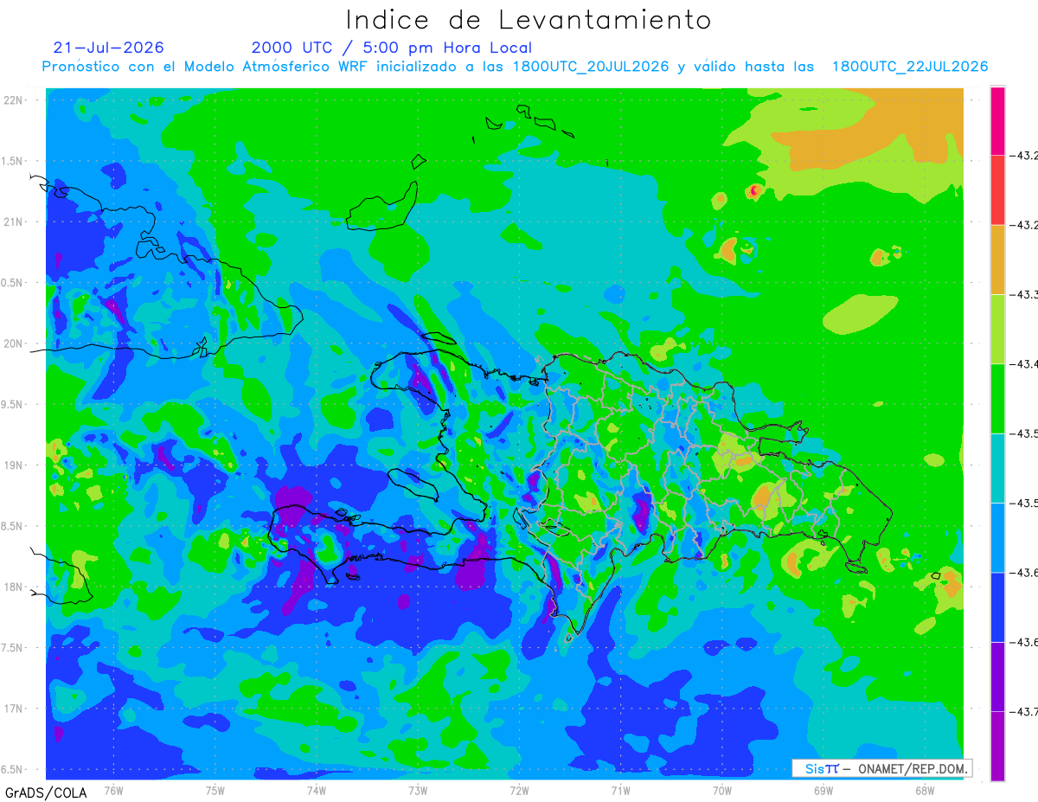Click the "72W" longitude label
1038x802 pixels.
pyautogui.click(x=519, y=789)
